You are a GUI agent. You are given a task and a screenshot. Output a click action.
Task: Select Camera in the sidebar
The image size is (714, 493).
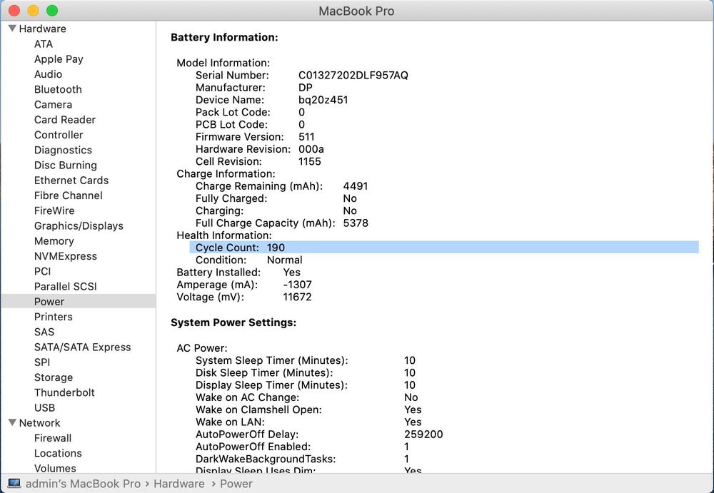53,104
